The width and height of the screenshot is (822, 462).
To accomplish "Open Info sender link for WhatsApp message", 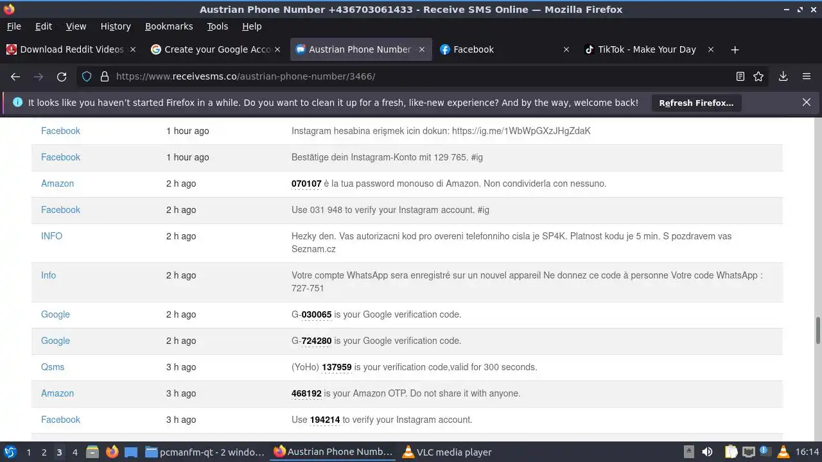I will pyautogui.click(x=48, y=275).
